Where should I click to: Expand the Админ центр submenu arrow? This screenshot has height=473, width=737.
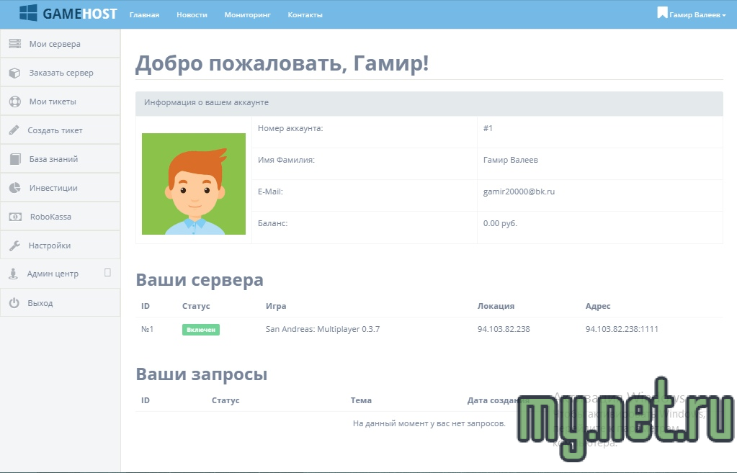107,273
